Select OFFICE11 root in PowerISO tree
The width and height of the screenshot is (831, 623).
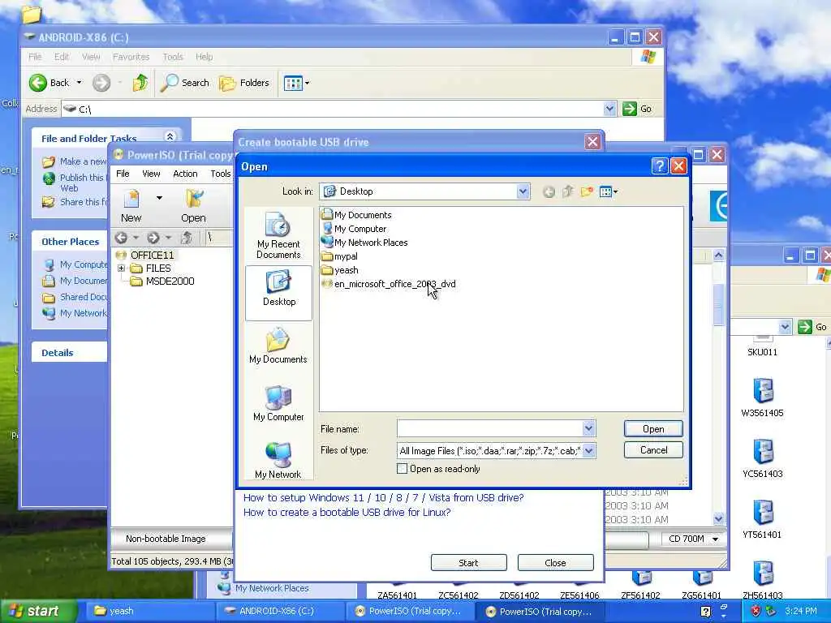[152, 256]
